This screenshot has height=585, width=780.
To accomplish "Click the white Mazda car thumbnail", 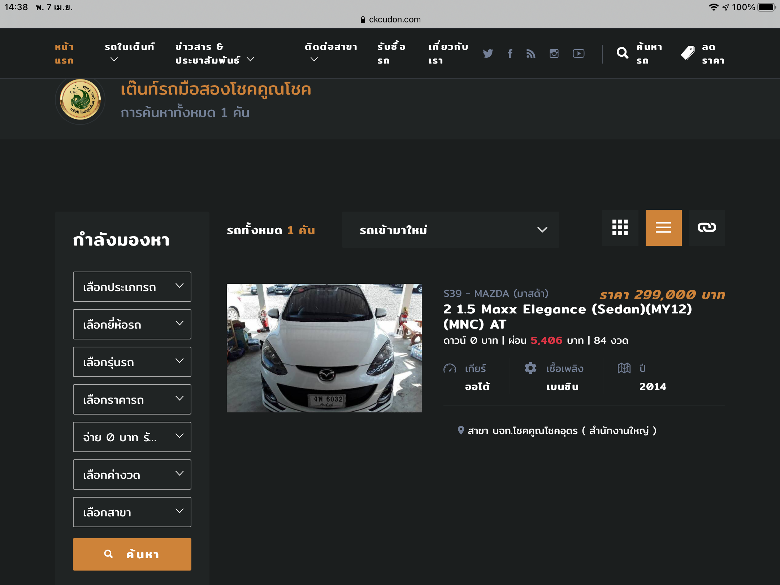I will click(x=324, y=348).
